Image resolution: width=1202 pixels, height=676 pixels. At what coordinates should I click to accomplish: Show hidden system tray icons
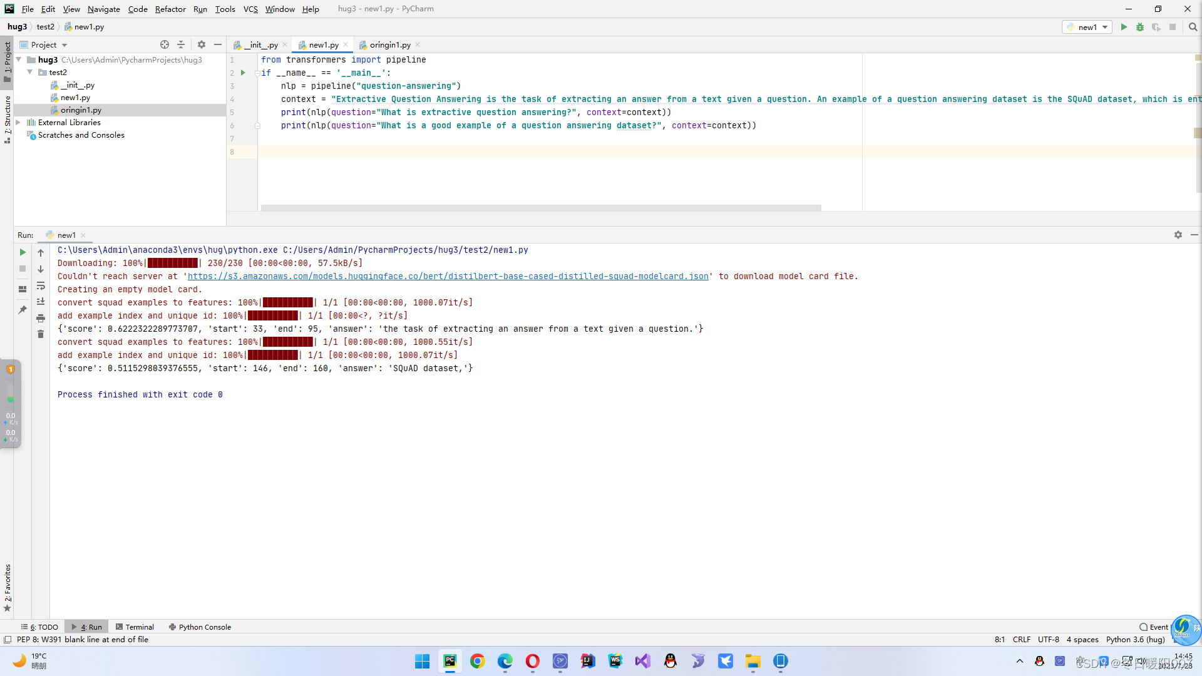[x=1020, y=661]
